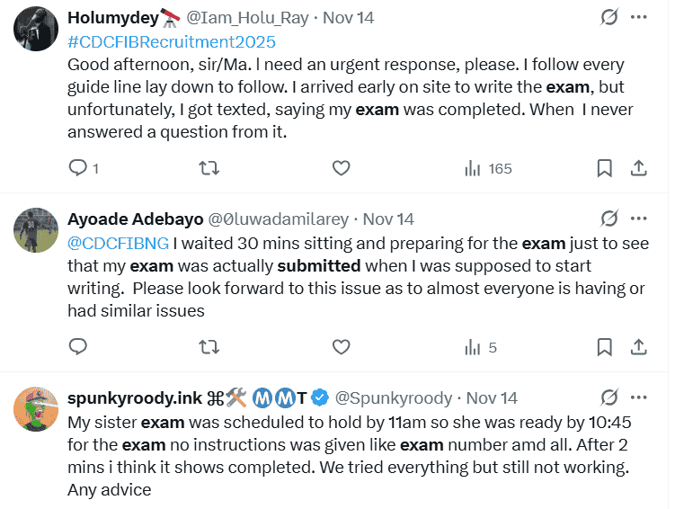Image resolution: width=675 pixels, height=509 pixels.
Task: Open more options on spunkyroody.ink's tweet
Action: pos(638,397)
